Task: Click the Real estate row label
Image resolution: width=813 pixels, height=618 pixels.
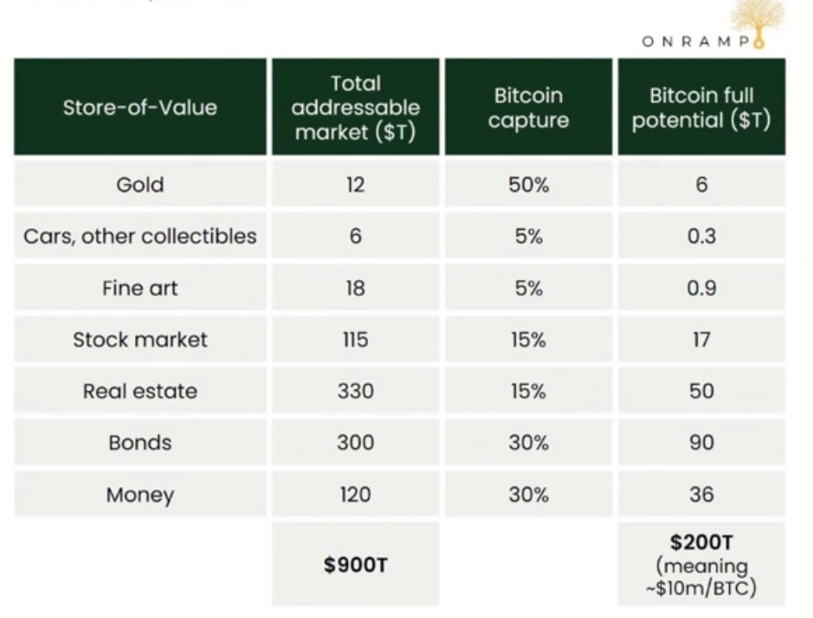Action: (x=140, y=391)
